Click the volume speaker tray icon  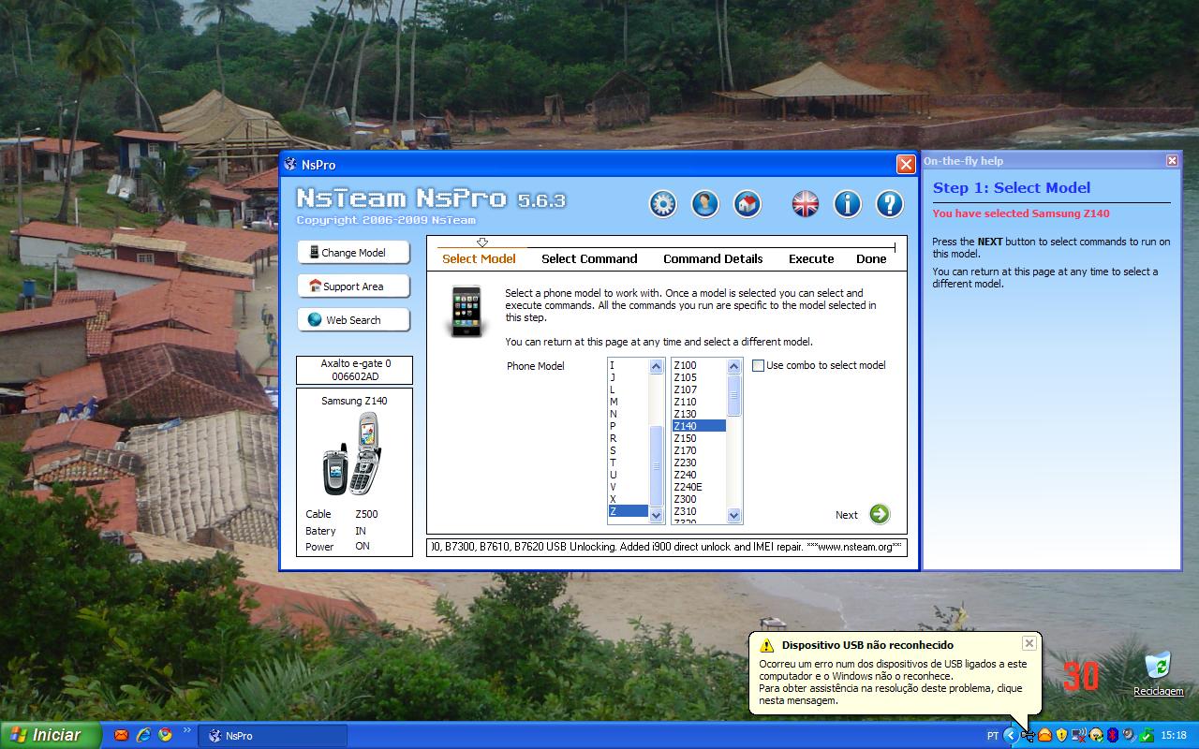tap(1130, 736)
